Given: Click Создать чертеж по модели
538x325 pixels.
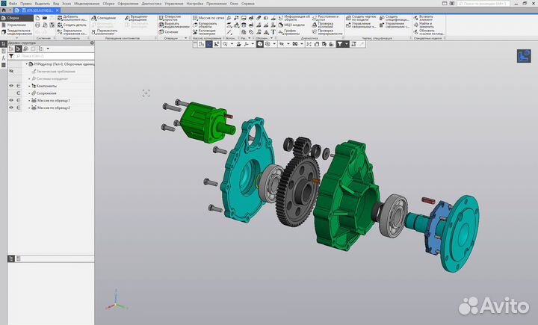Looking at the screenshot, I should click(x=361, y=18).
